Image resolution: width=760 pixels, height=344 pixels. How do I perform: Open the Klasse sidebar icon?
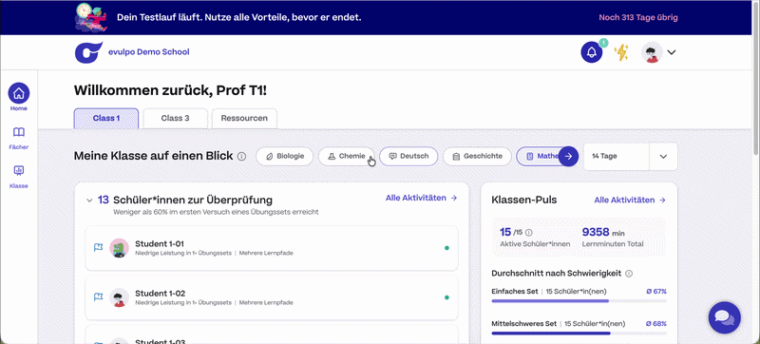tap(19, 170)
